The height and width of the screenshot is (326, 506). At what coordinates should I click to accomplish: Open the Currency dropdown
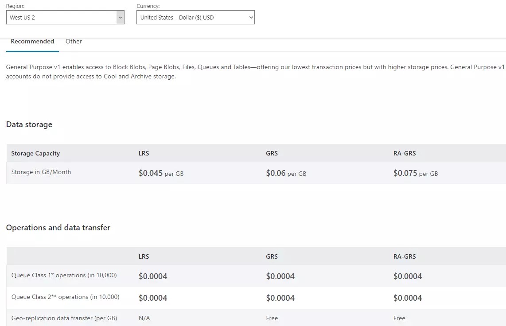(195, 17)
